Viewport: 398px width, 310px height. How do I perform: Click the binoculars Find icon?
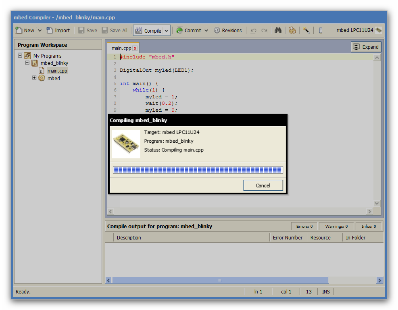pyautogui.click(x=278, y=30)
